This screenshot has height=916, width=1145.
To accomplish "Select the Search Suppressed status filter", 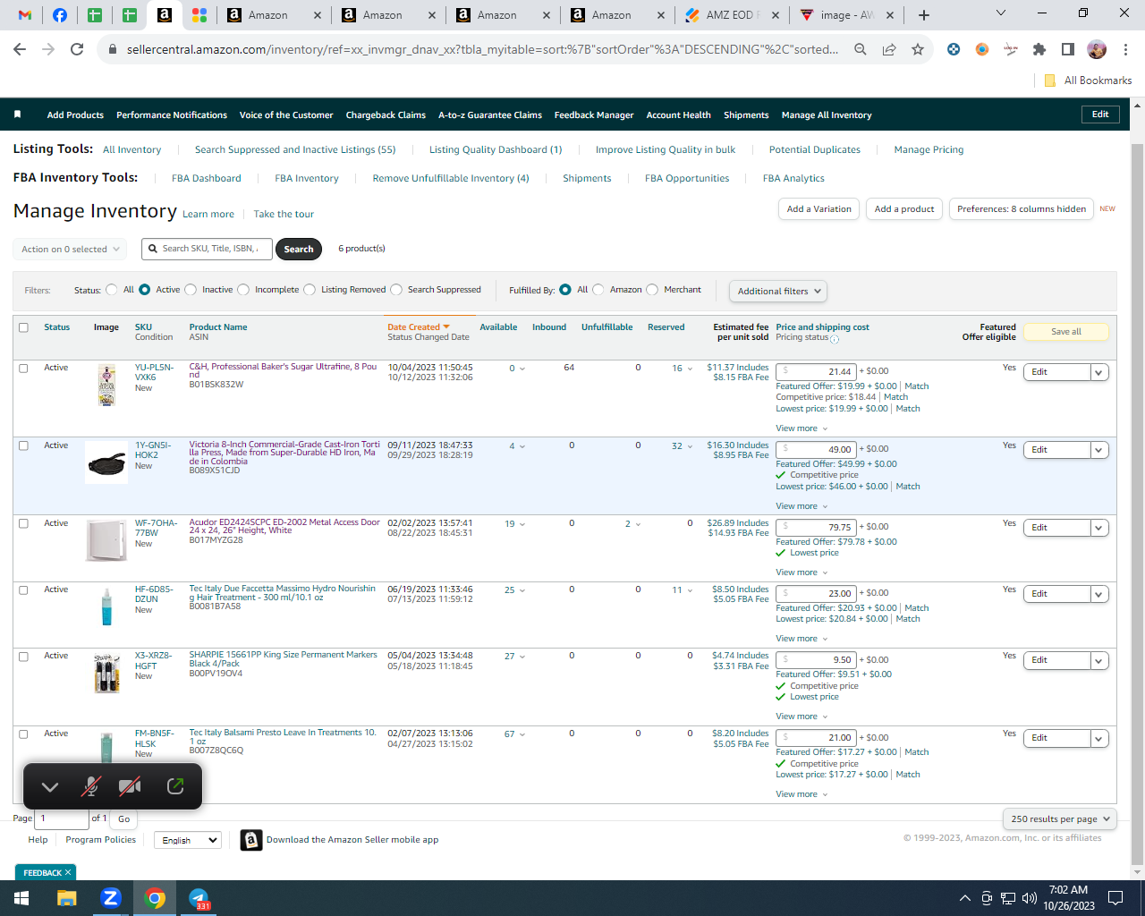I will (396, 290).
